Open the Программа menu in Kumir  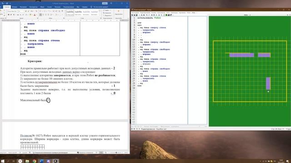135,13
